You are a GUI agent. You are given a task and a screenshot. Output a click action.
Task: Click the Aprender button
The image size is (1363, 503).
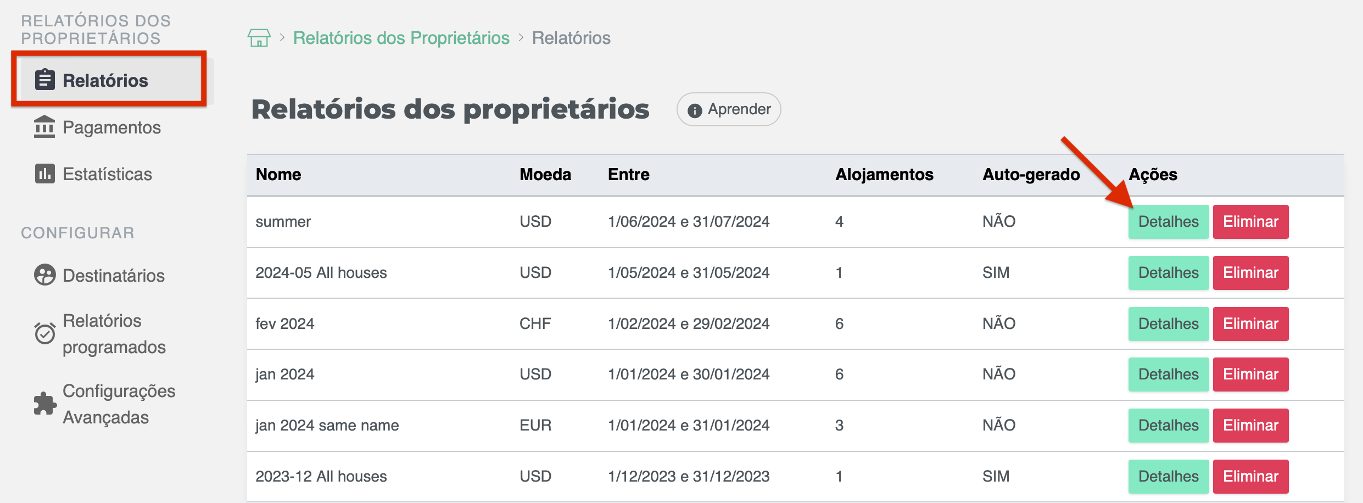[x=729, y=109]
